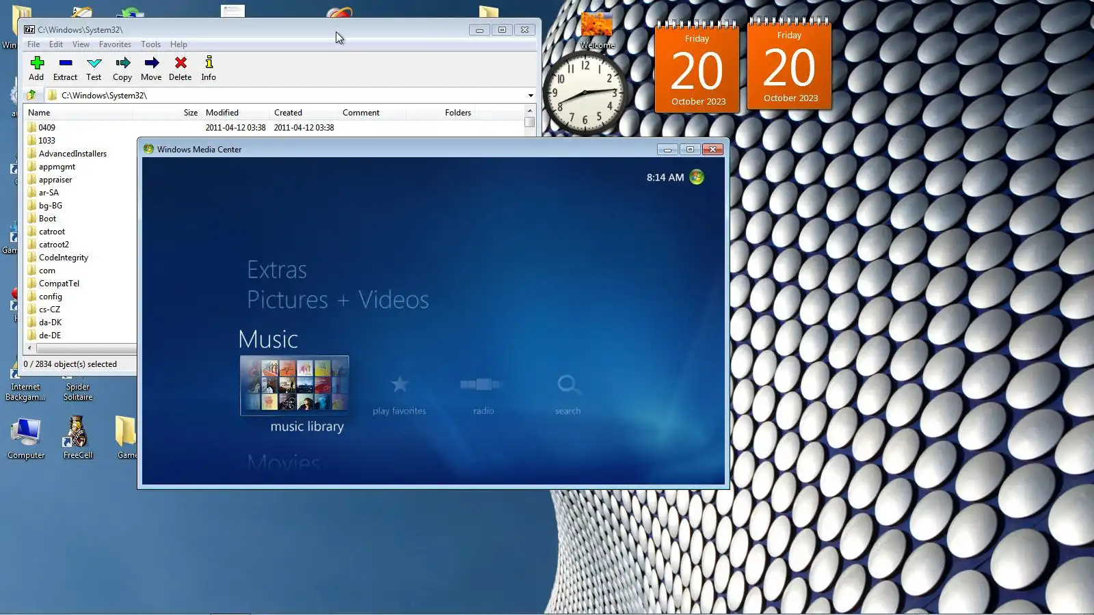The image size is (1094, 615).
Task: Sort file list by Name column
Action: click(x=79, y=113)
